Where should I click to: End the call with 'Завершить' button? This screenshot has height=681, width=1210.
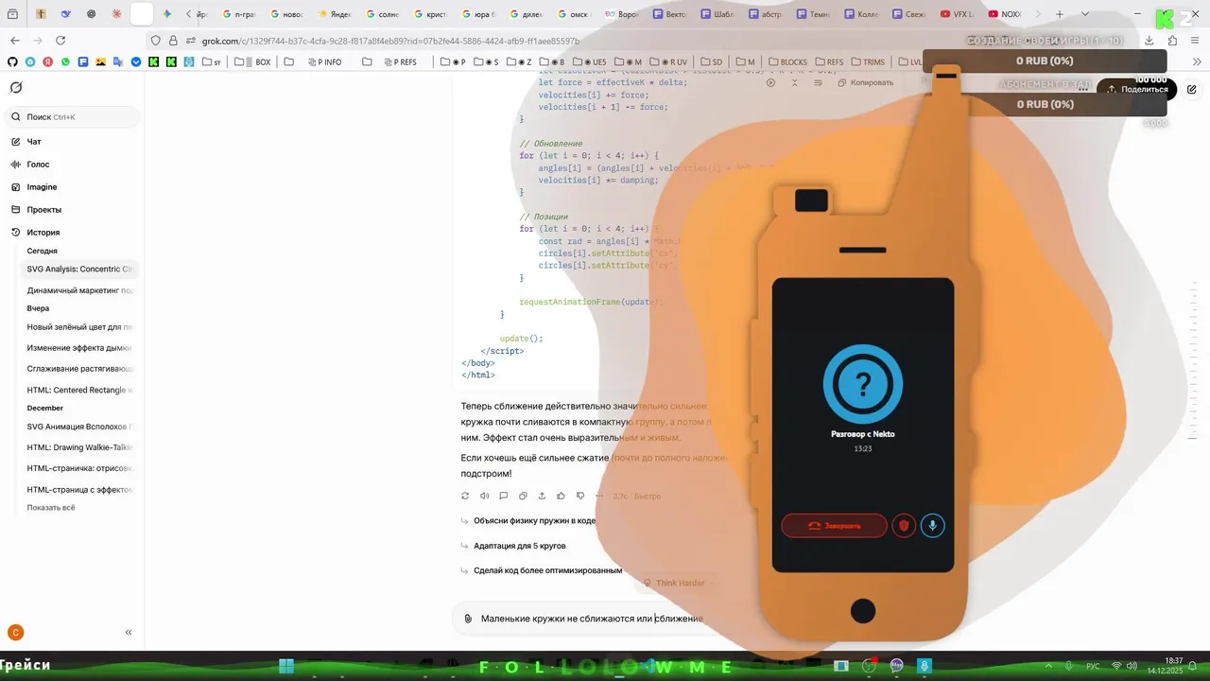(x=834, y=526)
